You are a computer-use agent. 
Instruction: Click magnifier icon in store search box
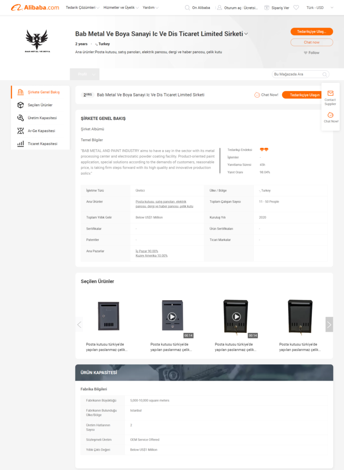[x=325, y=74]
